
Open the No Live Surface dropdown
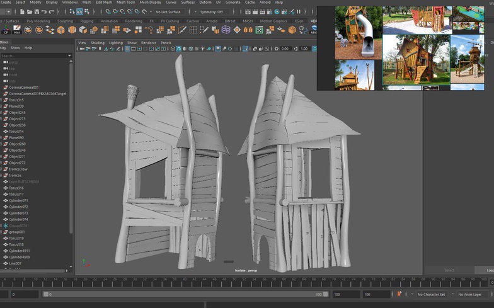pos(168,11)
